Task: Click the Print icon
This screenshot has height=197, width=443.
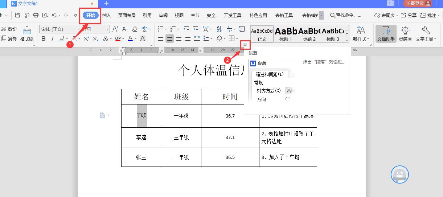Action: point(36,15)
